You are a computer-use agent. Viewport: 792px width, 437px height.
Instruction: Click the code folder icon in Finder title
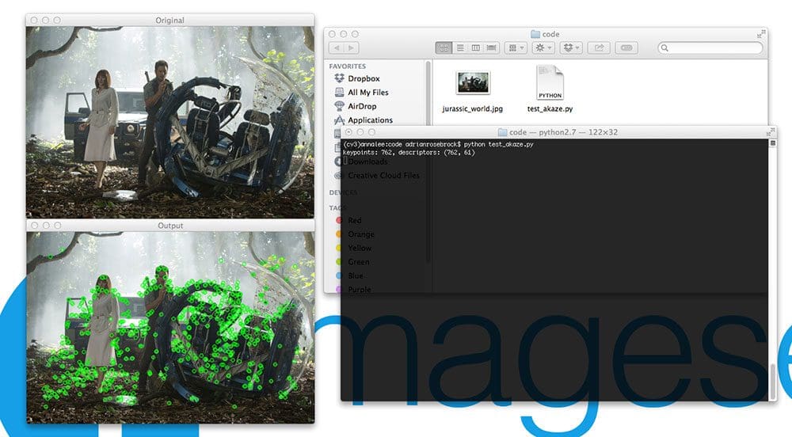click(x=535, y=34)
